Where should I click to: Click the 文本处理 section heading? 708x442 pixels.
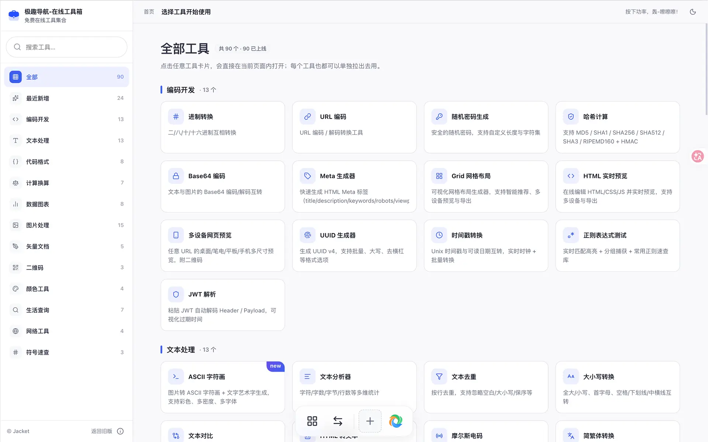coord(181,350)
